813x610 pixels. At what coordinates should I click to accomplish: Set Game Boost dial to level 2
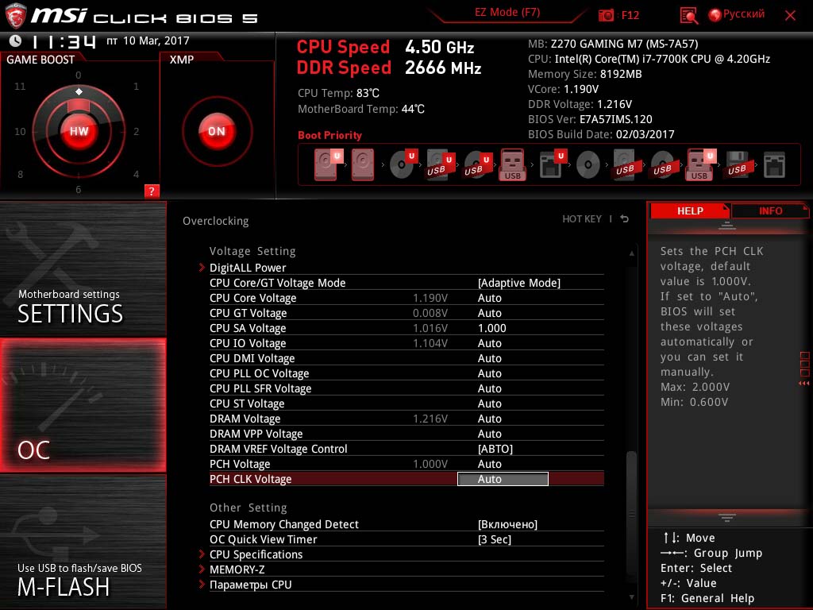(136, 132)
